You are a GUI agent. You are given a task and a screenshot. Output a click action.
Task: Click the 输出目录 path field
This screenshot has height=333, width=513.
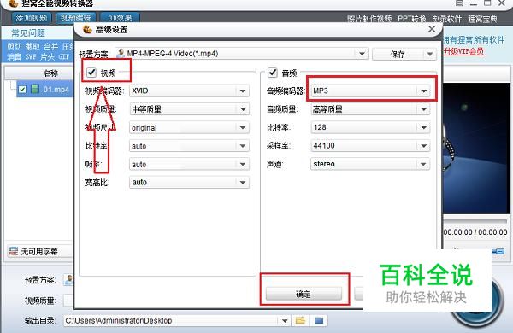(171, 321)
